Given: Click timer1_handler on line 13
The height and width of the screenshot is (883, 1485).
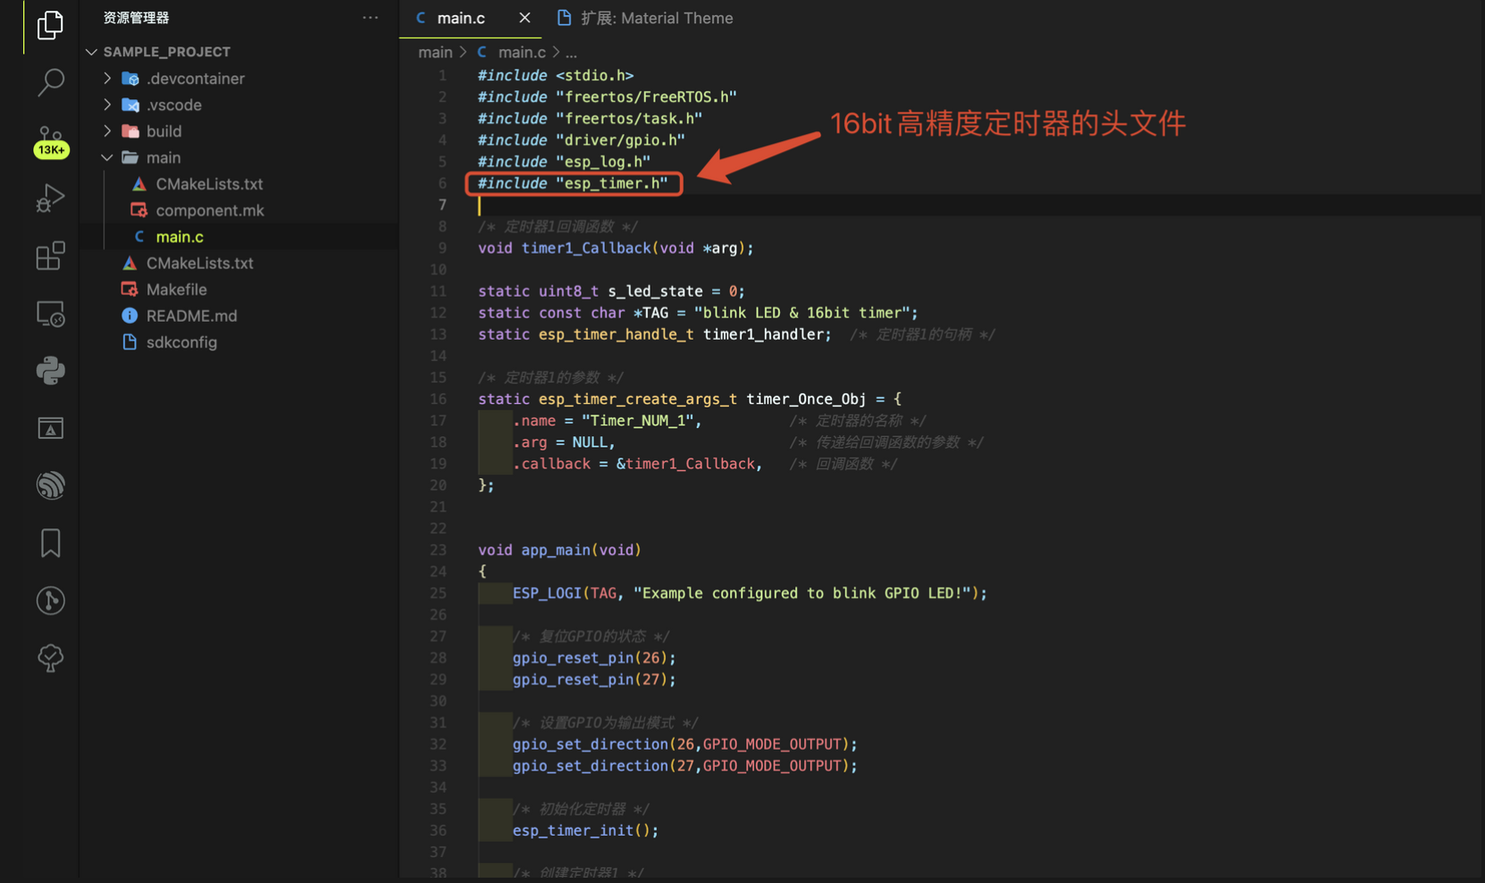Looking at the screenshot, I should (x=763, y=334).
